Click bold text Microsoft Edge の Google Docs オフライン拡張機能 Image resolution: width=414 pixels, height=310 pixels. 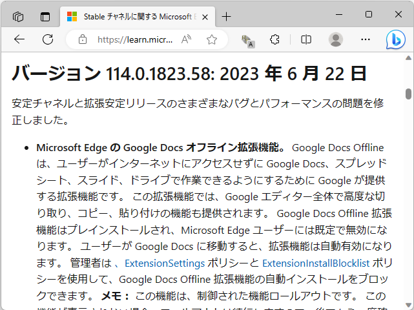pyautogui.click(x=161, y=148)
